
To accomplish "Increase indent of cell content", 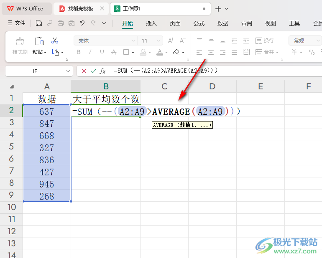I will tap(246, 40).
